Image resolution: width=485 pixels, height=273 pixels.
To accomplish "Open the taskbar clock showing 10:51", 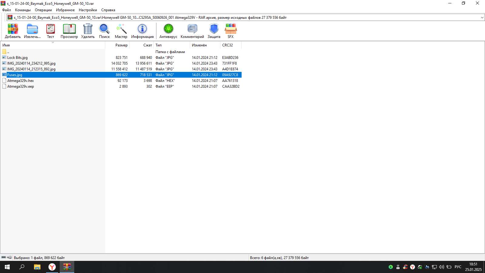I will (x=473, y=267).
